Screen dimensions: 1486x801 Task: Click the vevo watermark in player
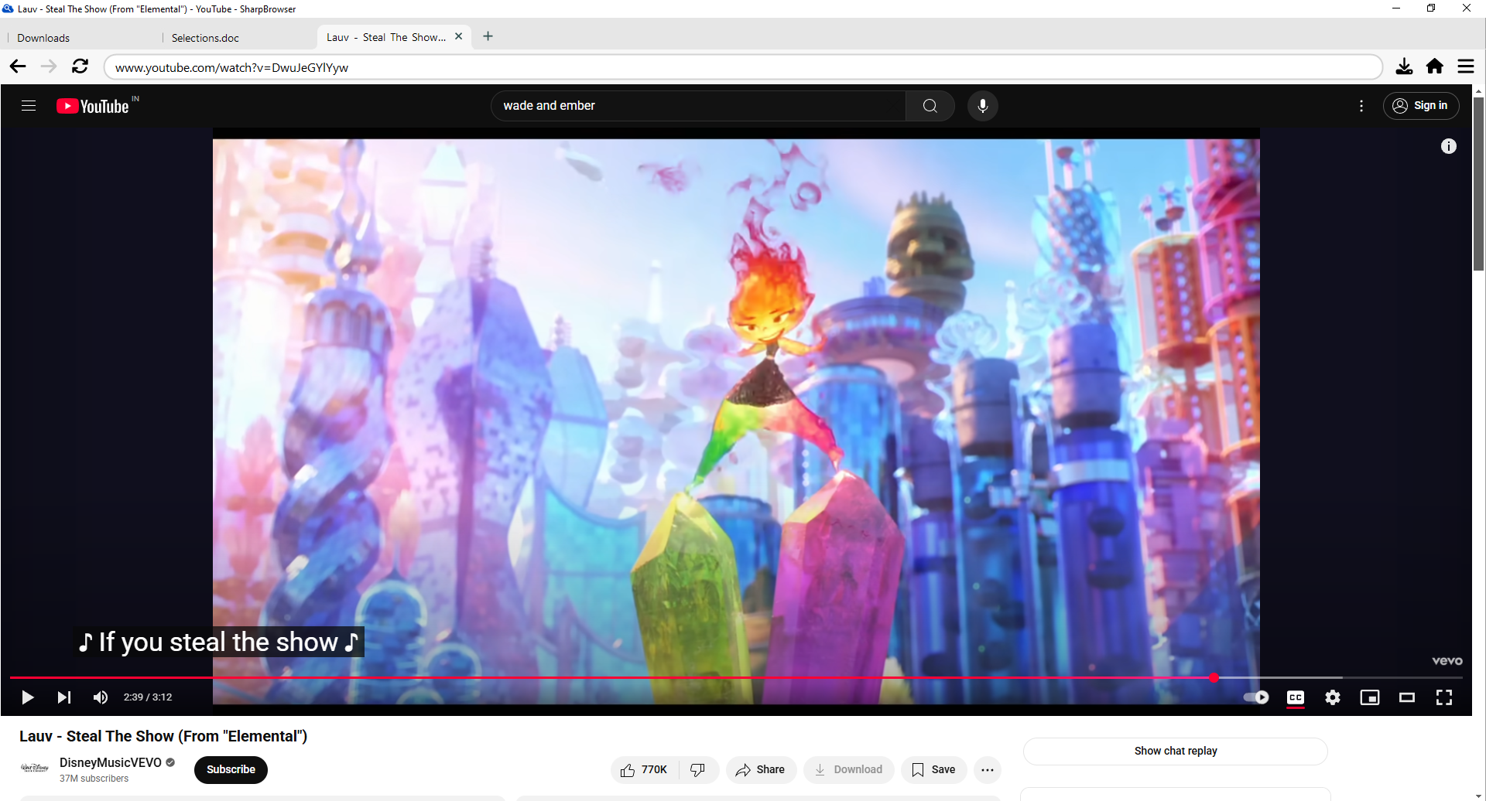pos(1447,661)
